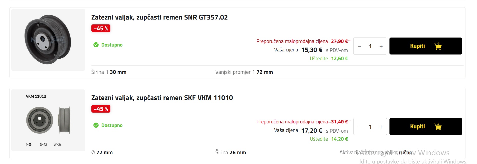Increase quantity of SKF VKM 11010 with plus
The image size is (477, 164).
pos(381,127)
